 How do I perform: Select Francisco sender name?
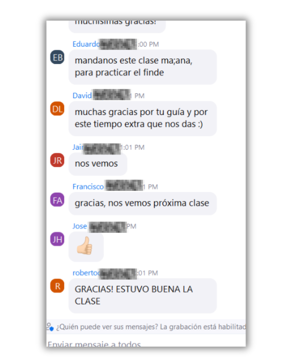click(x=88, y=187)
